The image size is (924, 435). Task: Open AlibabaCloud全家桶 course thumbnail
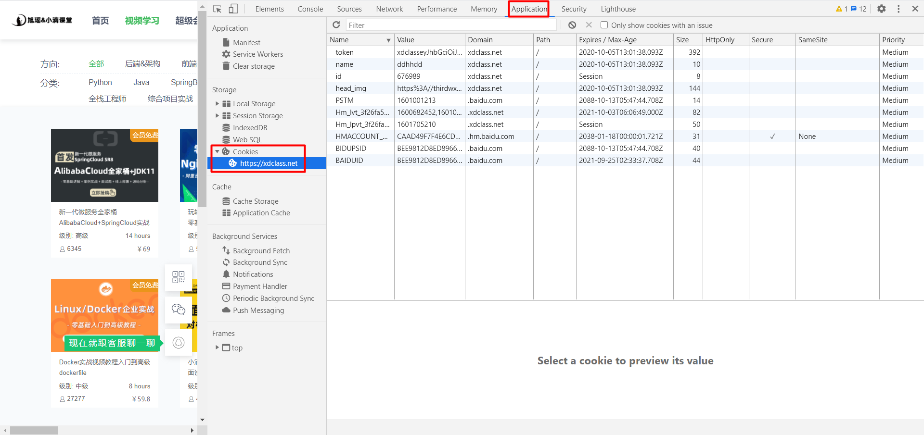coord(104,165)
